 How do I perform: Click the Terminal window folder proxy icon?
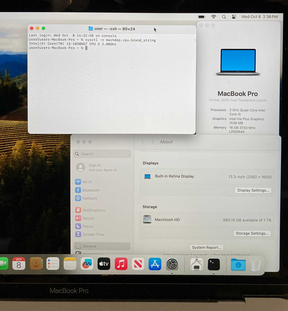(91, 28)
